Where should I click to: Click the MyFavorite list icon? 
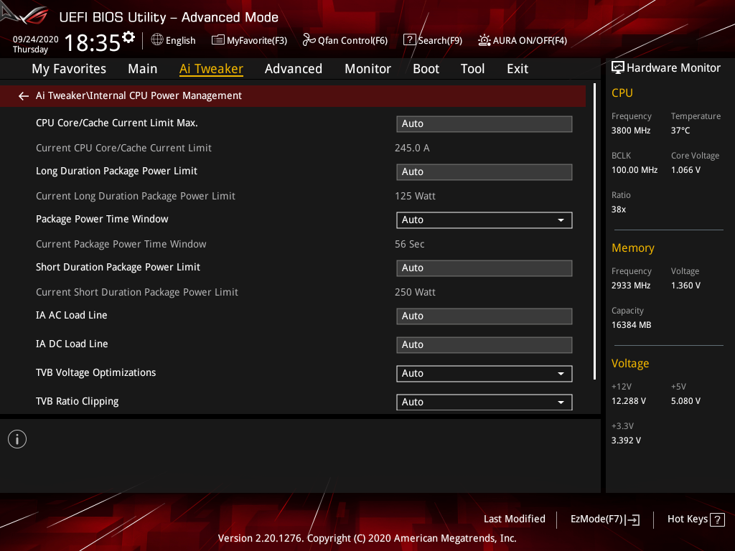pos(218,40)
